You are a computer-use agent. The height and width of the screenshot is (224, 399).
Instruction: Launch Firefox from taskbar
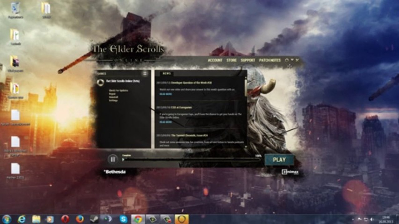(80, 219)
